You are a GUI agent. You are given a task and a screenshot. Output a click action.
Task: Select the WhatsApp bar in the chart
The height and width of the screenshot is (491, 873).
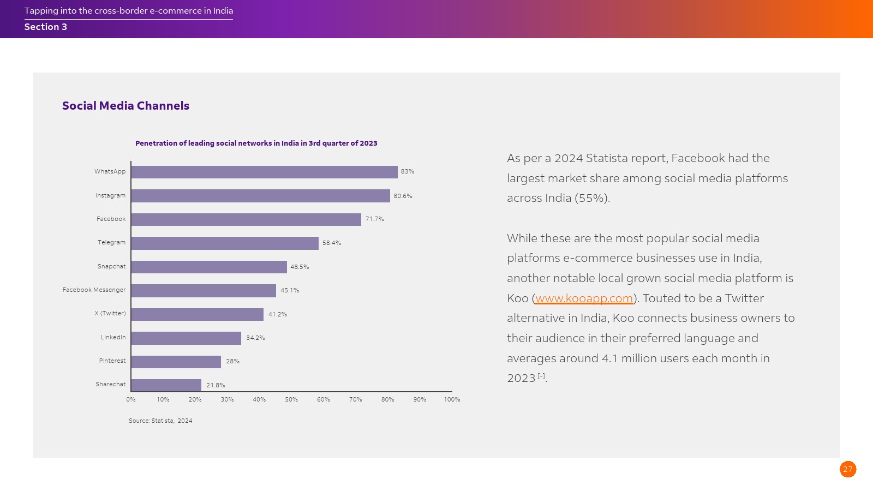264,172
